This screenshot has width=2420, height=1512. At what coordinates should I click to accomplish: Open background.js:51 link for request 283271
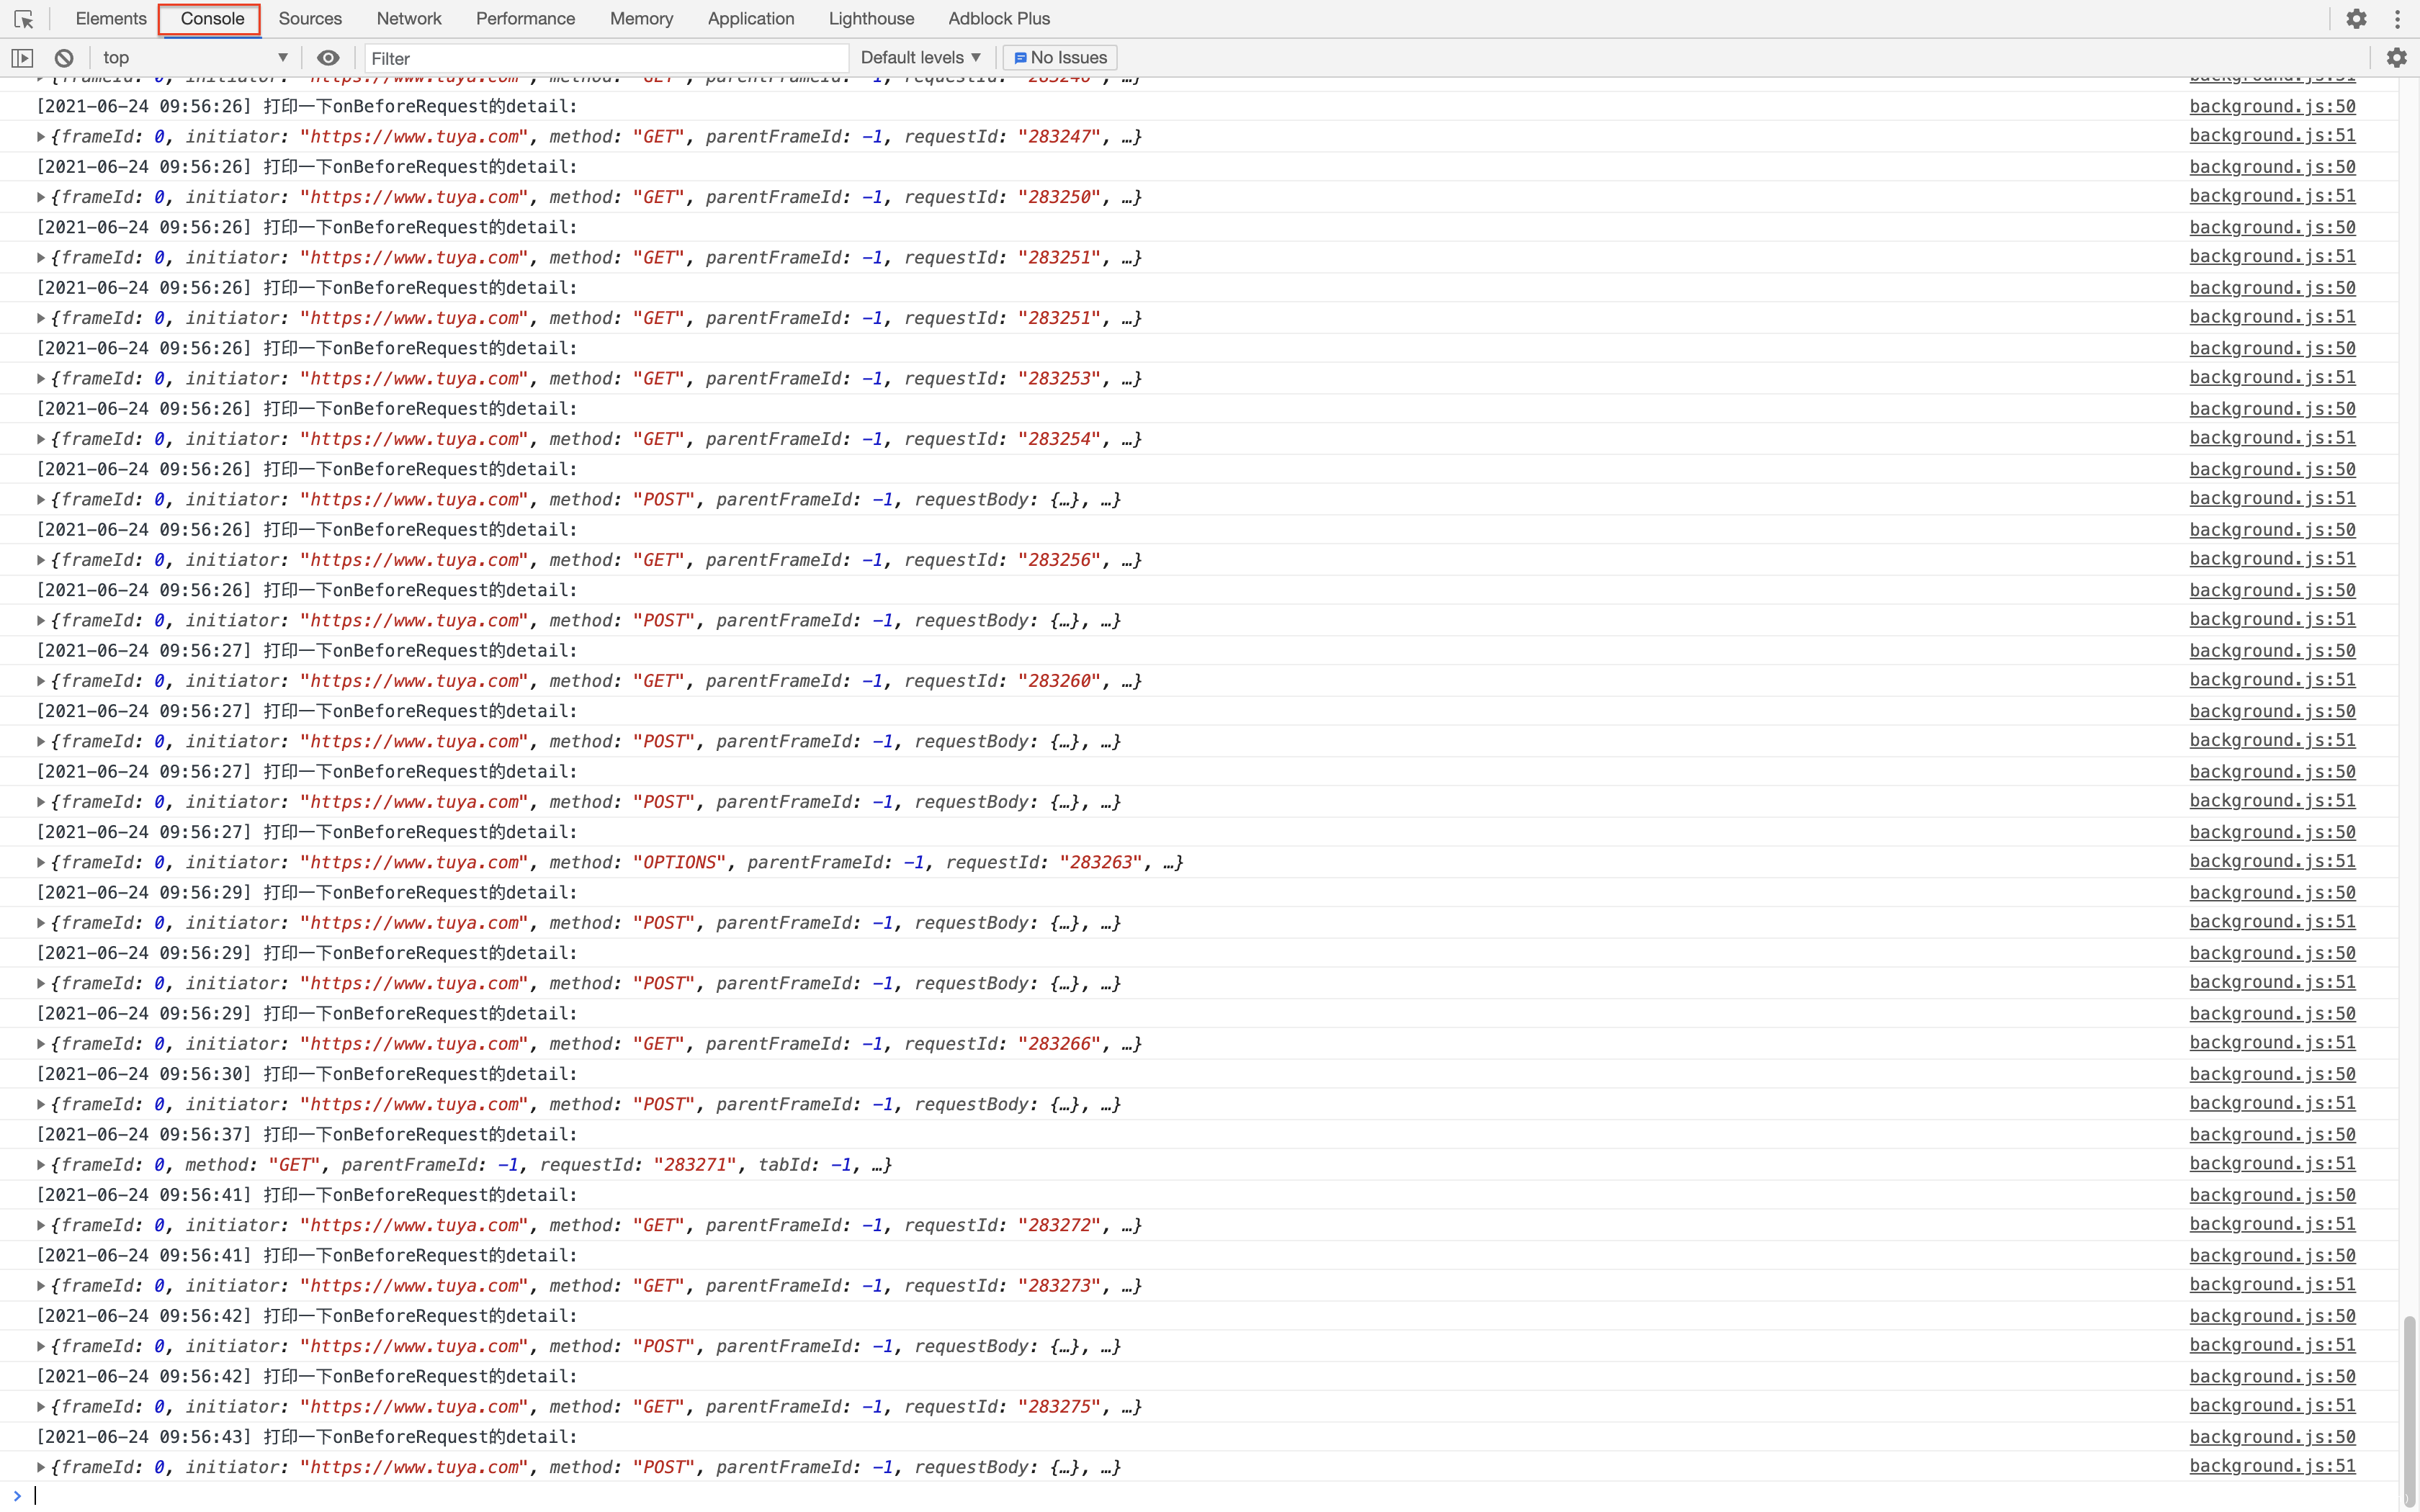tap(2272, 1163)
